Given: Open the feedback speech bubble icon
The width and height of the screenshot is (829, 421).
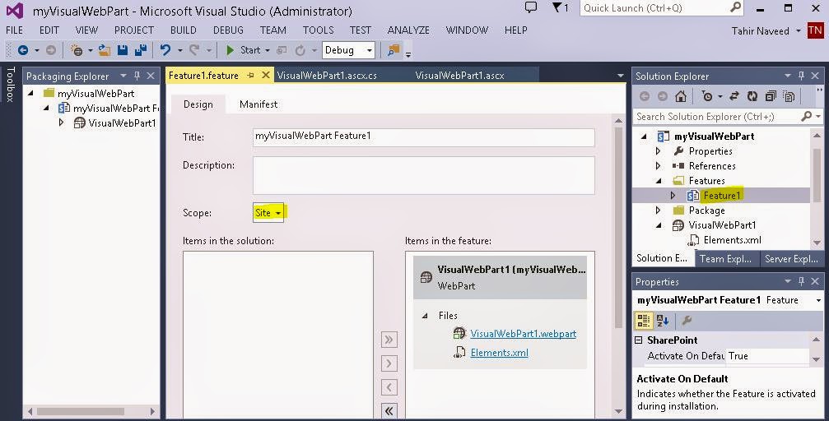Looking at the screenshot, I should click(x=530, y=7).
